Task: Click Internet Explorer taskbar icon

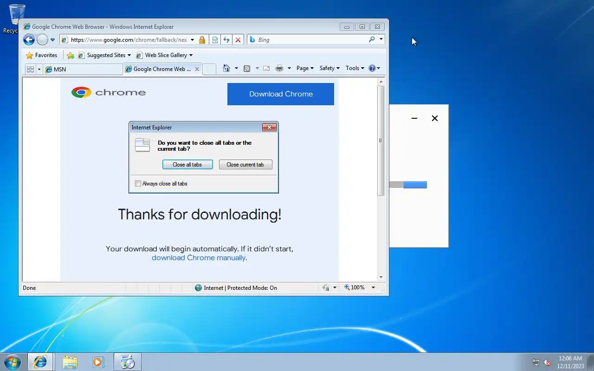Action: (40, 362)
